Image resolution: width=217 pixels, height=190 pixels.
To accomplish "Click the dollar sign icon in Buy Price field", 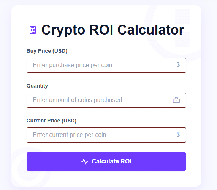I will pyautogui.click(x=178, y=64).
